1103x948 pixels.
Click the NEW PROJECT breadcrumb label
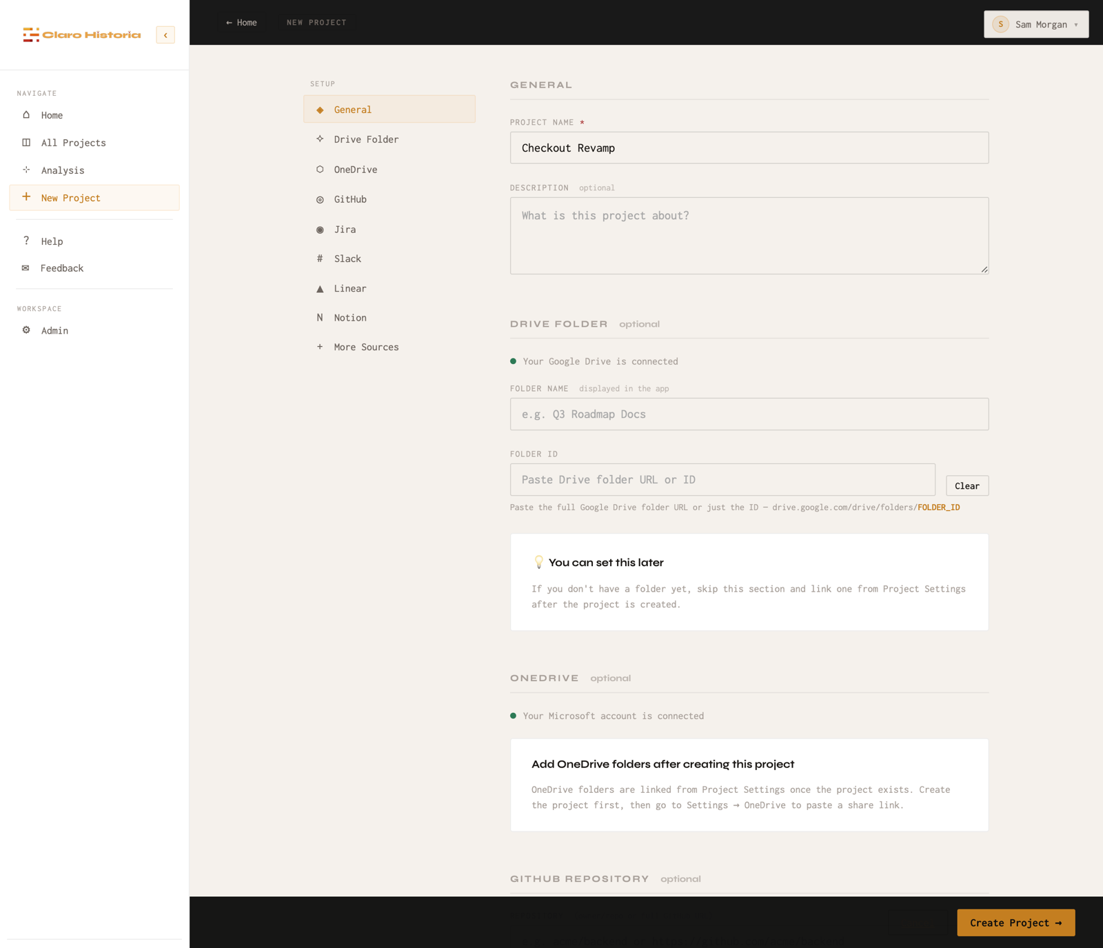click(x=316, y=23)
